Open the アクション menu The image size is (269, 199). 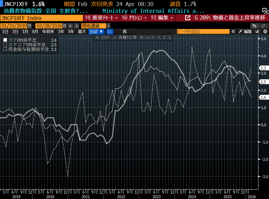point(134,18)
